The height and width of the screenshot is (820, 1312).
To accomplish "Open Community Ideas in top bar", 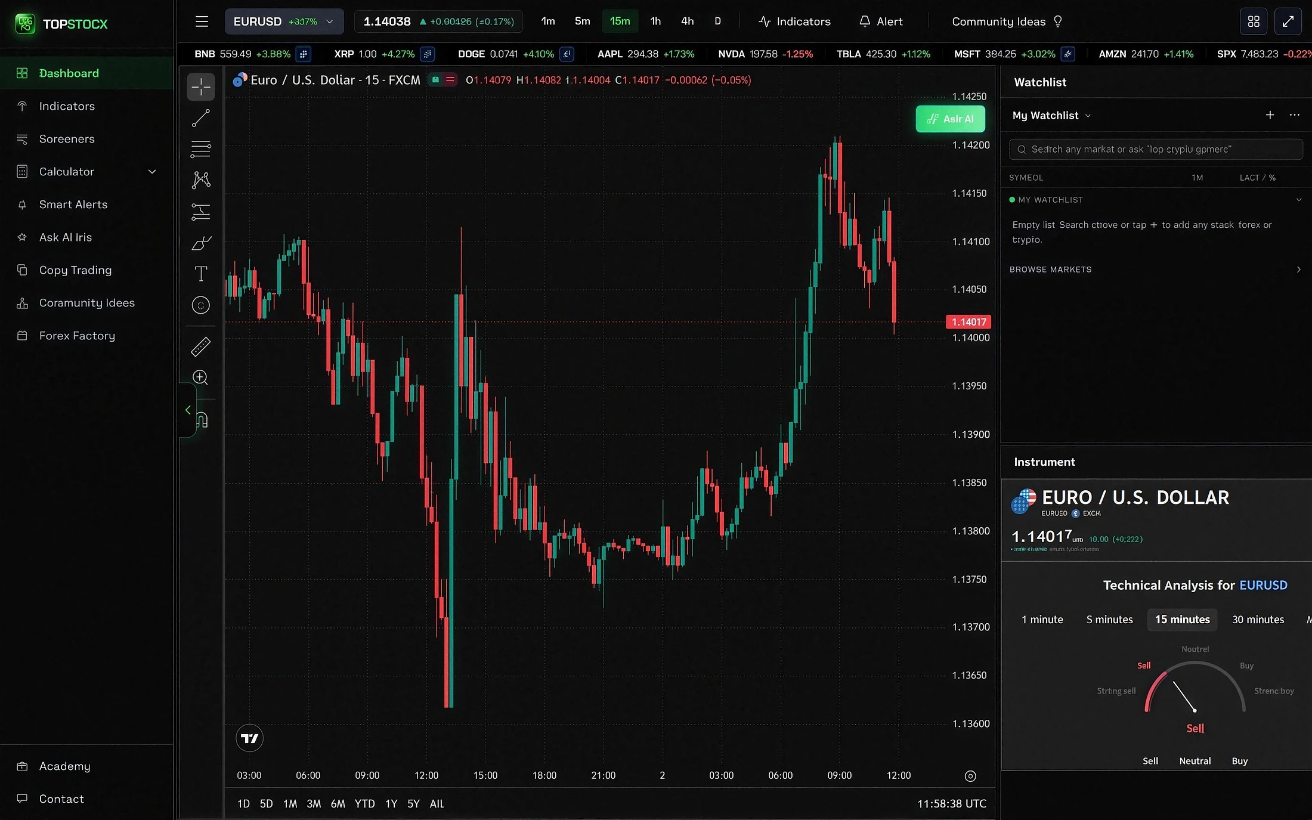I will 1007,21.
